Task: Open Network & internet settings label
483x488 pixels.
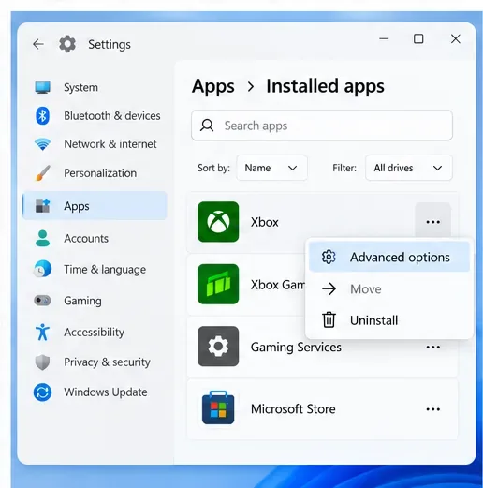Action: pyautogui.click(x=110, y=144)
